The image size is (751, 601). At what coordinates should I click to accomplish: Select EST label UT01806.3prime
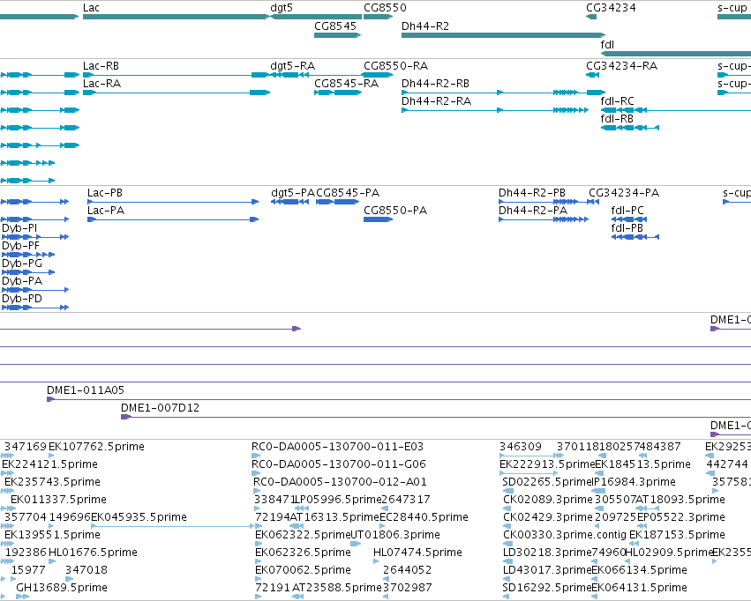(395, 535)
